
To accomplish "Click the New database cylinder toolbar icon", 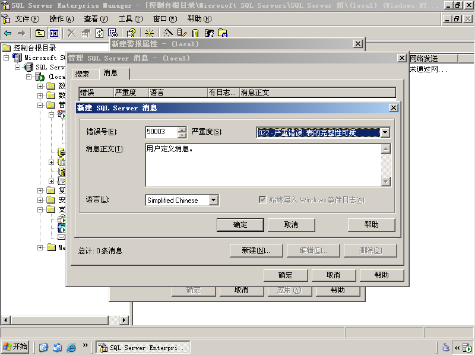I will [x=195, y=33].
